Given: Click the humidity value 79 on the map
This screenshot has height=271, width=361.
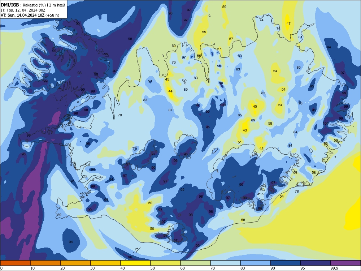Looking at the screenshot, I should coord(120,115).
